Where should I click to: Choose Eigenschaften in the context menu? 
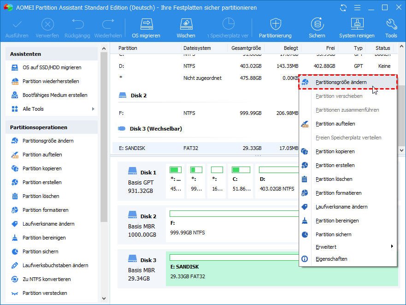[x=331, y=259]
